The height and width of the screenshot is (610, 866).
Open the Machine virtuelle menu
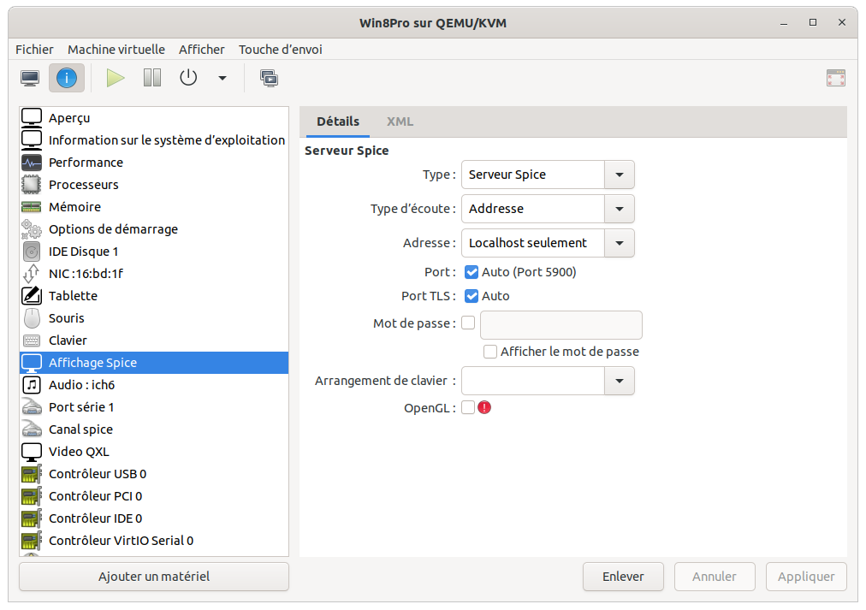click(x=116, y=50)
